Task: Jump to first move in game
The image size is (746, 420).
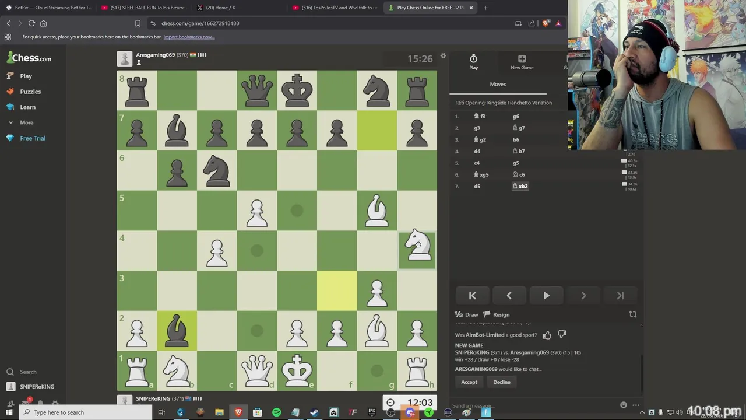Action: click(x=472, y=296)
